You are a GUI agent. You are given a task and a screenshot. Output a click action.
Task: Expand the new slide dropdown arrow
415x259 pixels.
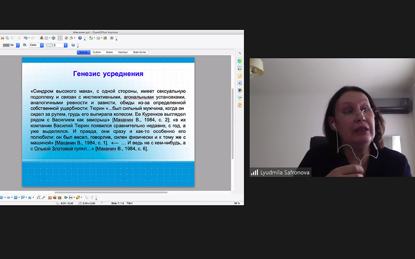pyautogui.click(x=95, y=38)
